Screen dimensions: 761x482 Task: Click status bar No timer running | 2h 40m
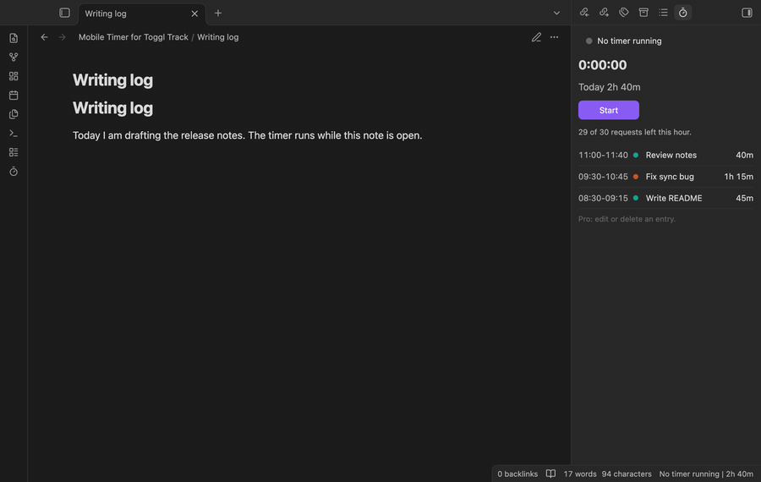[706, 474]
